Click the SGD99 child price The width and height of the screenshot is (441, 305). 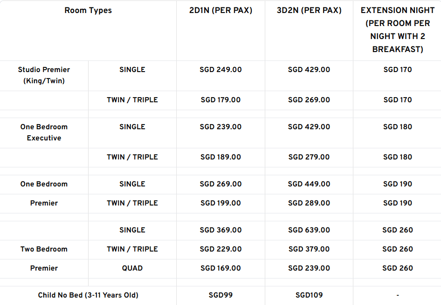220,295
